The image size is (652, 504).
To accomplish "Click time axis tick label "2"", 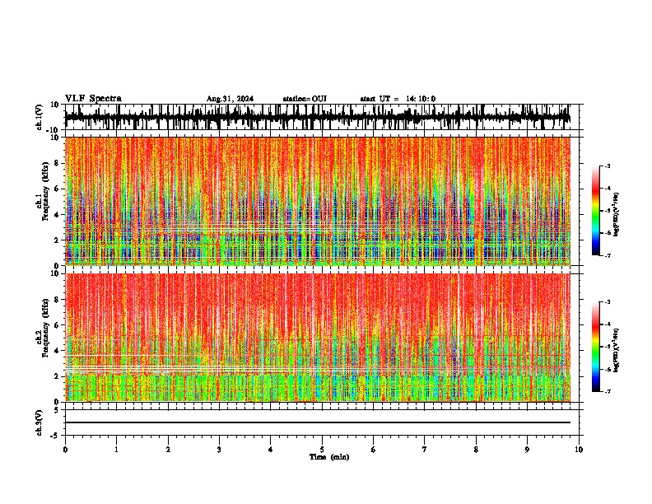I will click(x=168, y=450).
